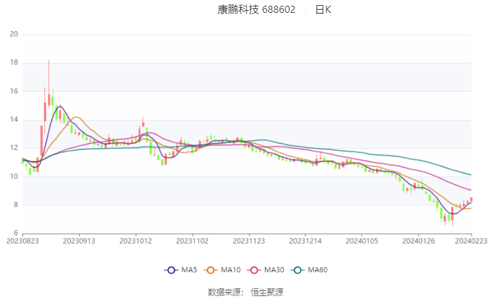Click the 20231123 x-axis date label

248,241
